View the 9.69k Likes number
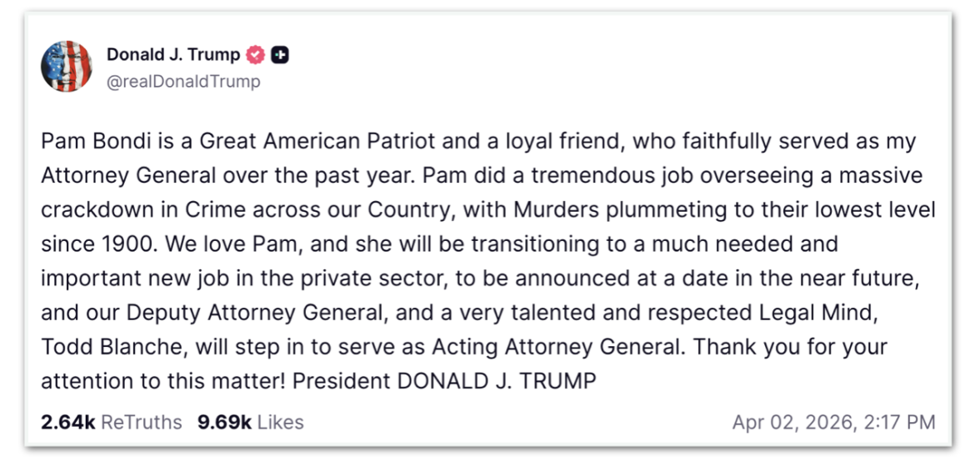 click(x=224, y=423)
